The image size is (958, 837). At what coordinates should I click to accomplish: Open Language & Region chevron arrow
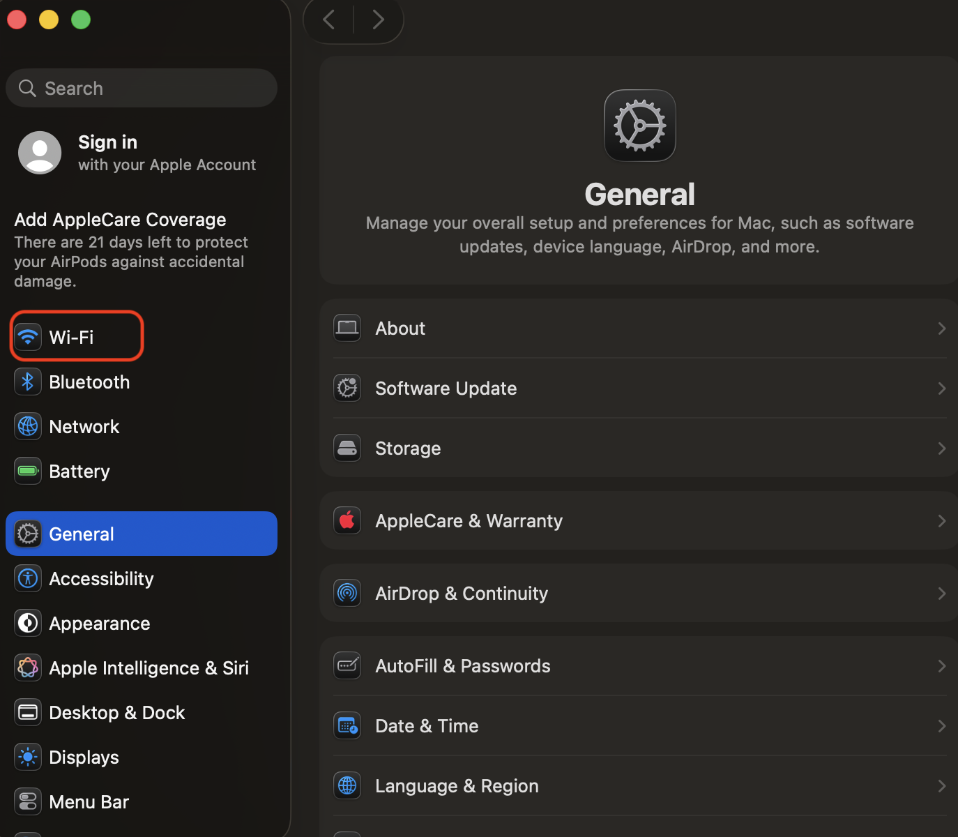click(942, 785)
